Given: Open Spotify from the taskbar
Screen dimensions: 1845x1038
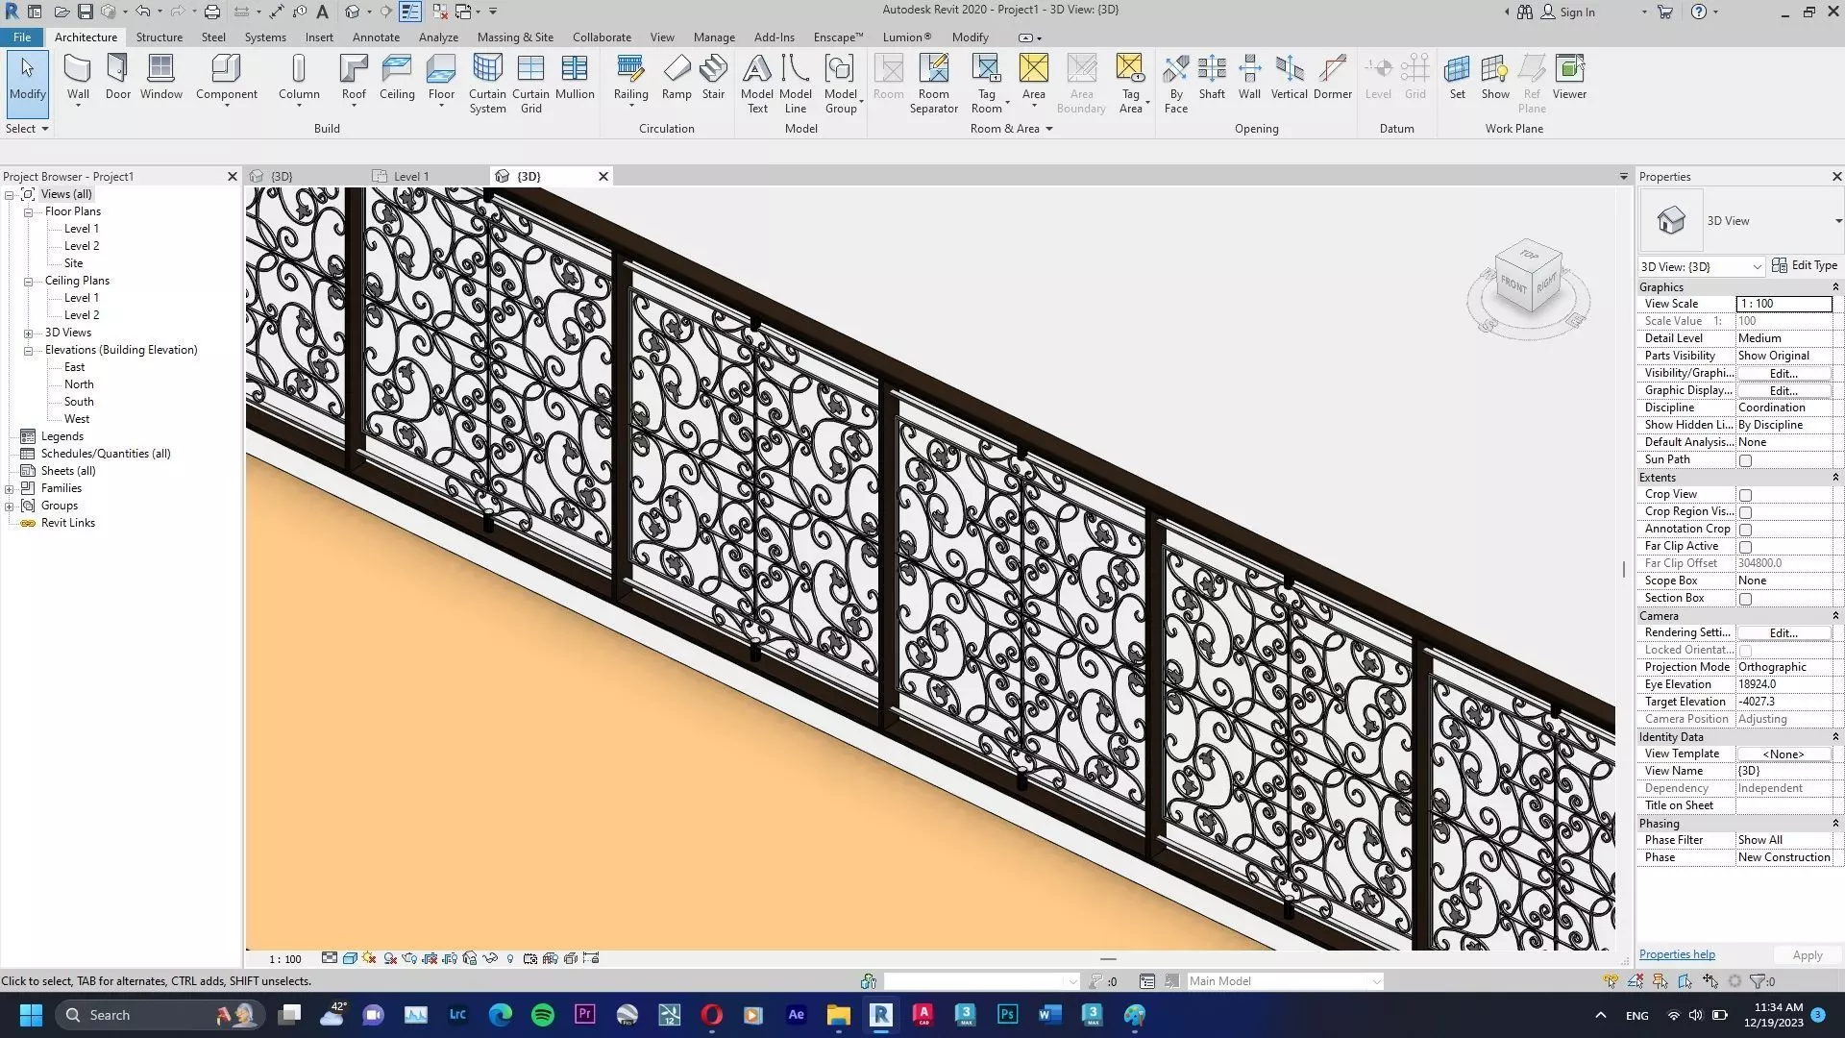Looking at the screenshot, I should coord(543,1015).
